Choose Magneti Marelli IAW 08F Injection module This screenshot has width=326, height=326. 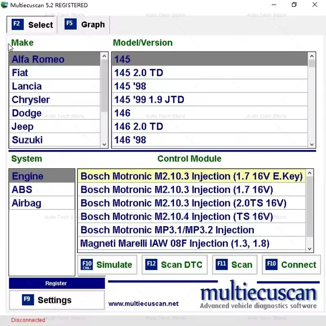tap(192, 243)
